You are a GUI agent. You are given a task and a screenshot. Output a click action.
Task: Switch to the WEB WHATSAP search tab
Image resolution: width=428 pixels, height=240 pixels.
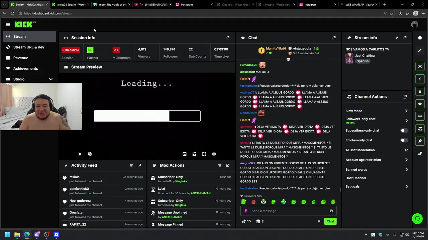tap(359, 5)
